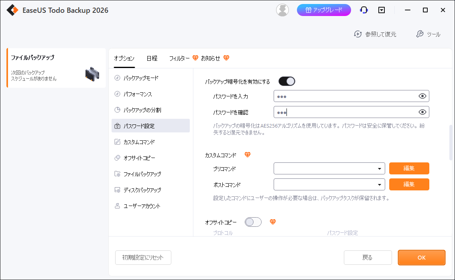Open the user account avatar

click(282, 10)
